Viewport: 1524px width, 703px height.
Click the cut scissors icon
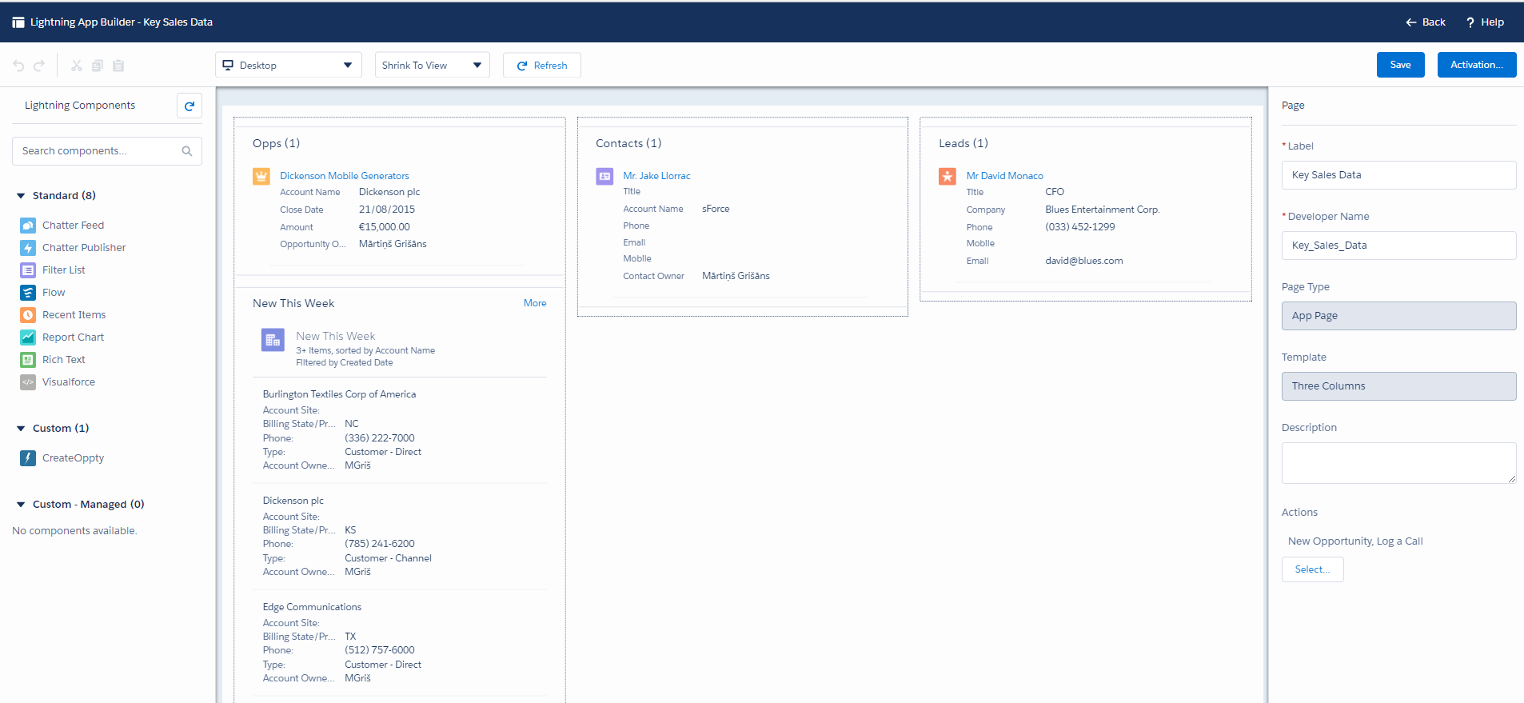click(77, 66)
